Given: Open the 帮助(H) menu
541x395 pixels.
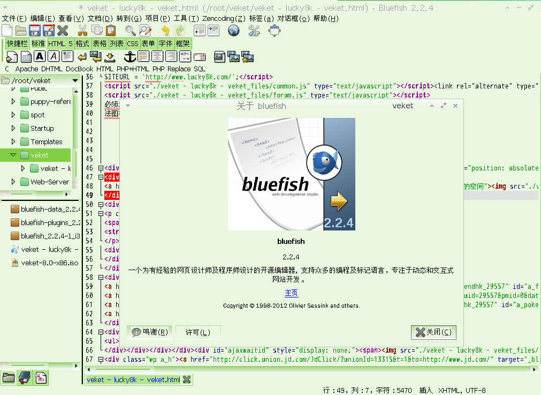Looking at the screenshot, I should 326,18.
